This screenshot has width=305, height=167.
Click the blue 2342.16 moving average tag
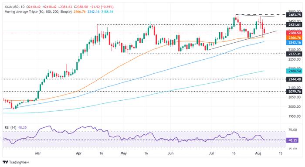coord(294,43)
